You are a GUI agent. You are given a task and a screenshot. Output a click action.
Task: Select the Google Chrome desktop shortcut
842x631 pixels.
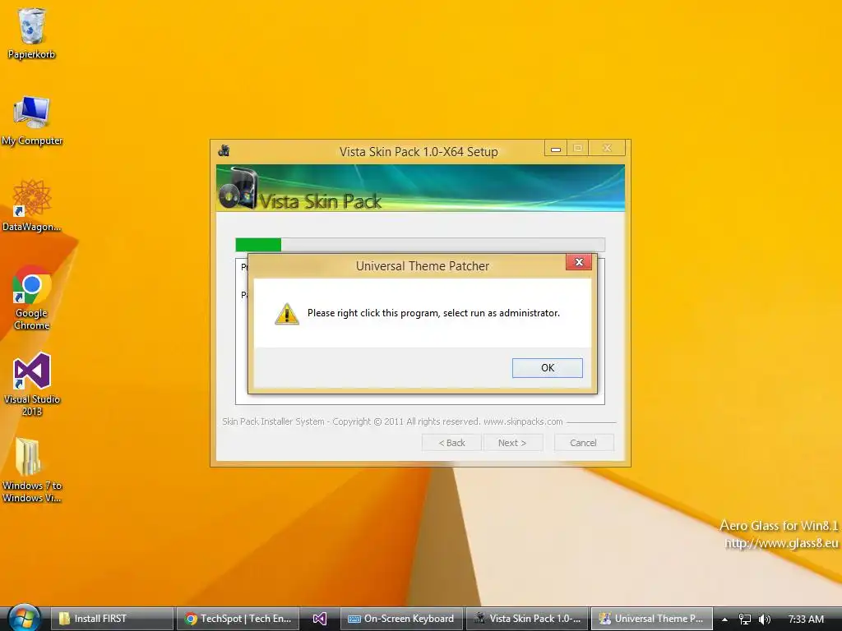(31, 297)
